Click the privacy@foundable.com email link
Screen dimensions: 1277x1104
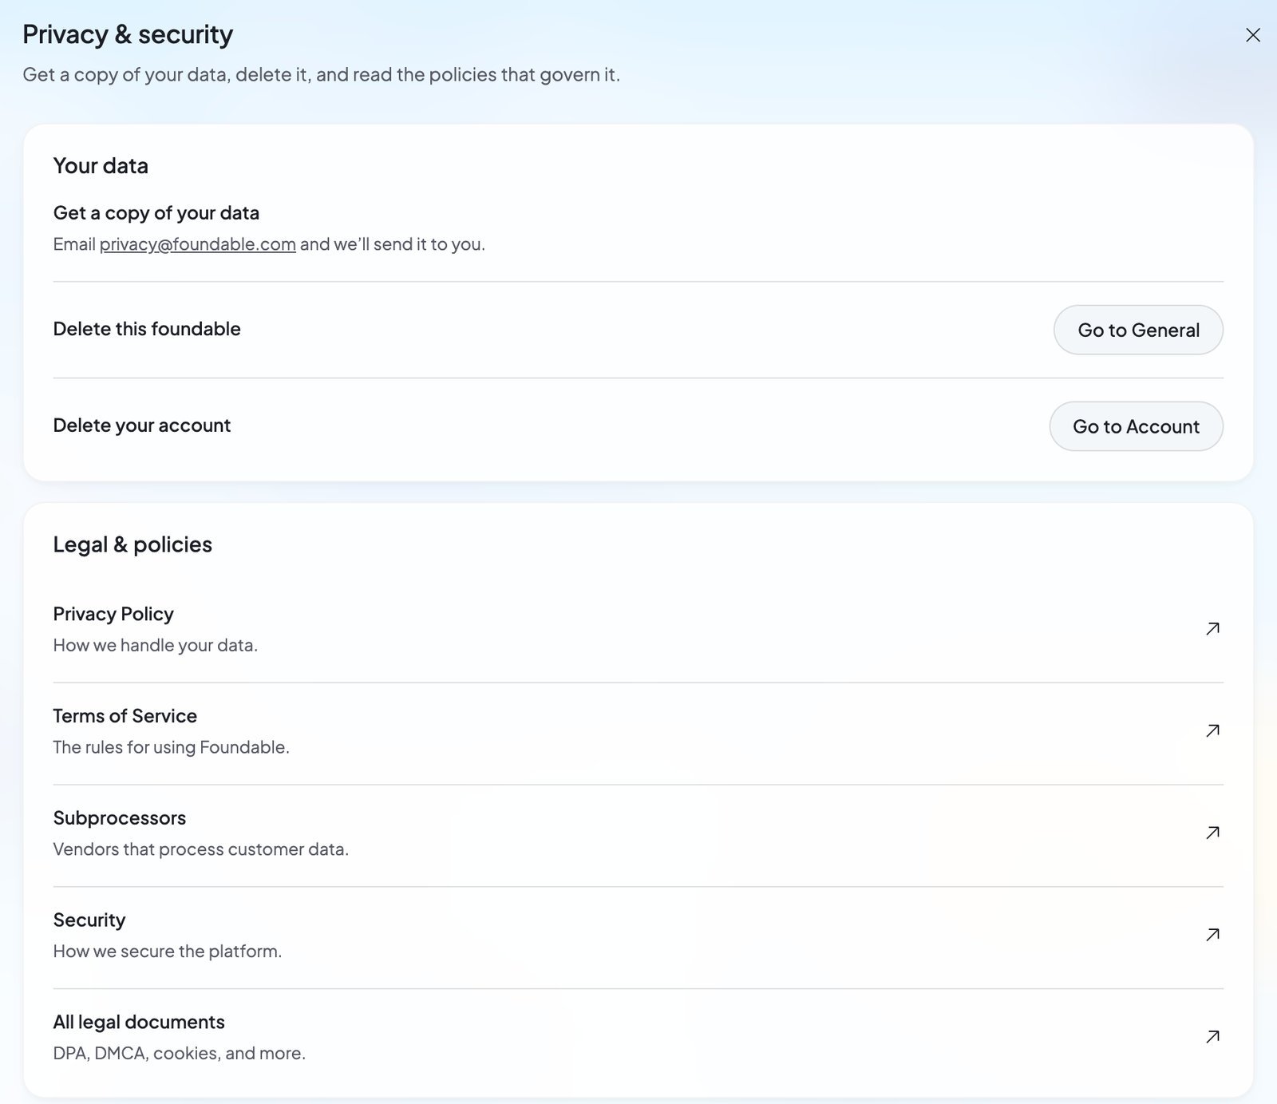tap(197, 244)
